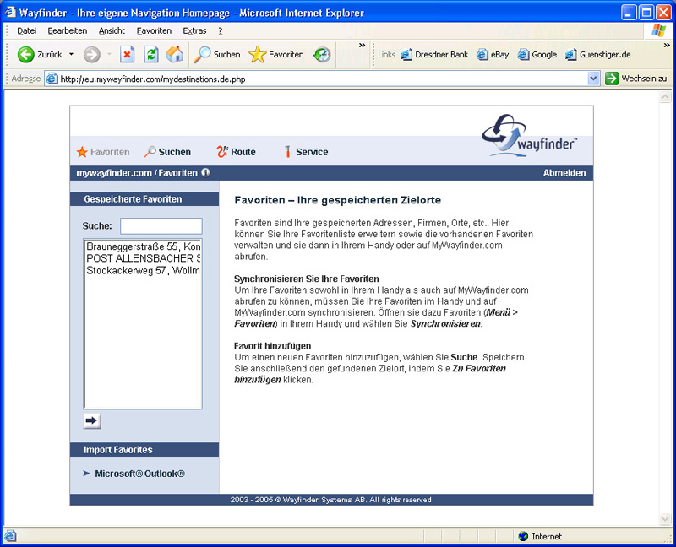Click the browser Stop button
Viewport: 676px width, 547px height.
click(127, 55)
